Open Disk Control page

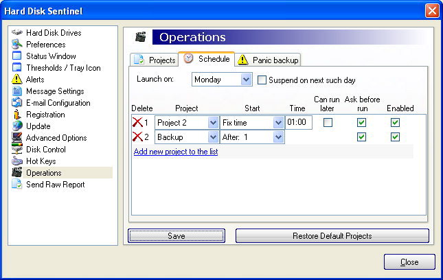pyautogui.click(x=46, y=150)
